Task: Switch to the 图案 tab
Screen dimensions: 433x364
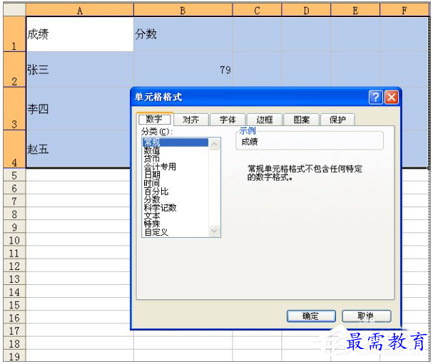Action: coord(302,120)
